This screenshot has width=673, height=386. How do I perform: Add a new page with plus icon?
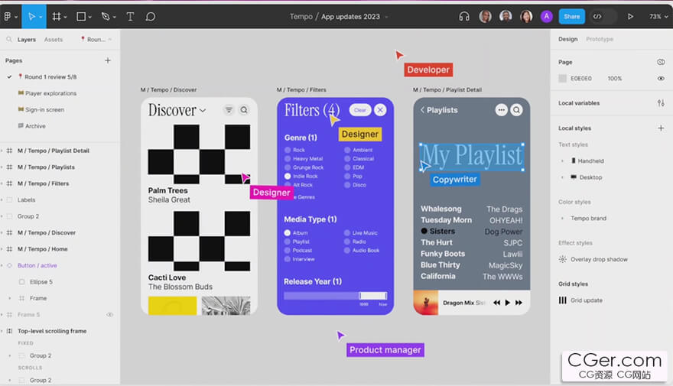108,60
